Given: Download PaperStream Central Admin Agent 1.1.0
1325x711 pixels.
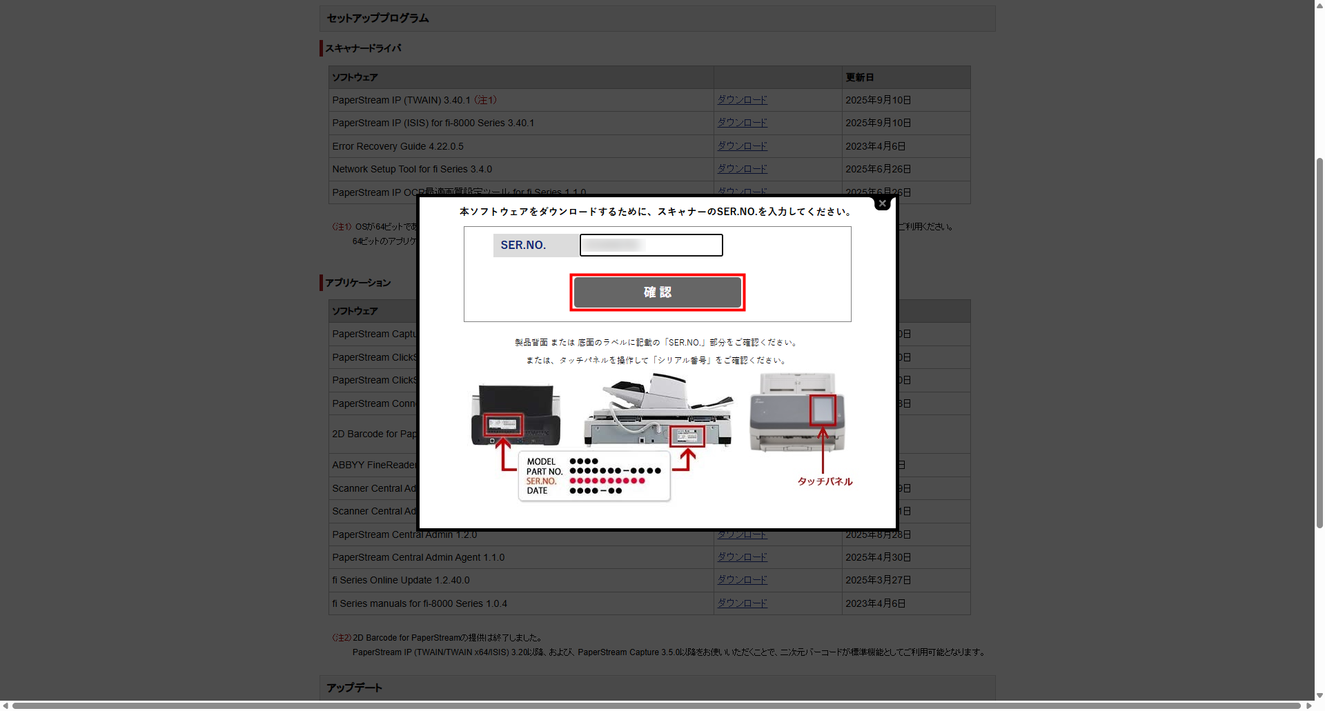Looking at the screenshot, I should [x=742, y=557].
